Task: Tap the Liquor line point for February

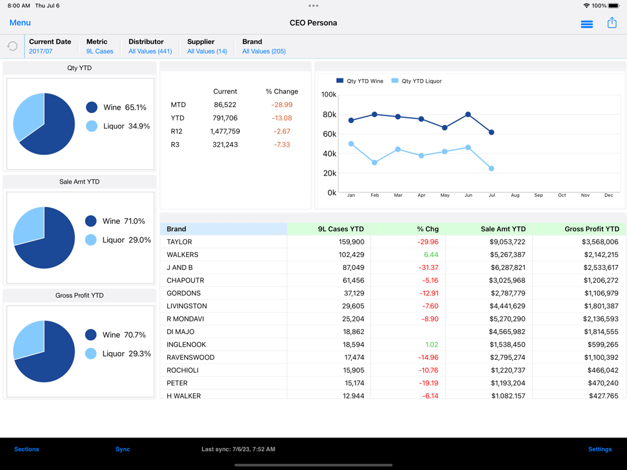Action: coord(374,163)
